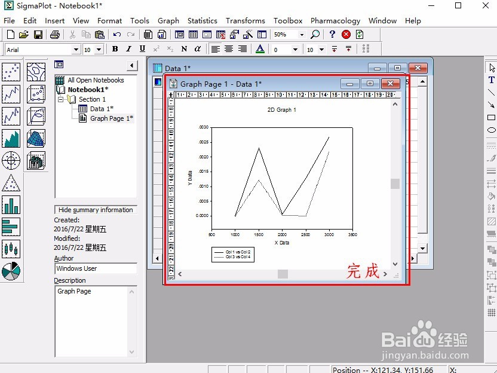Click the zoom magnifier icon
This screenshot has width=497, height=373.
(x=315, y=34)
